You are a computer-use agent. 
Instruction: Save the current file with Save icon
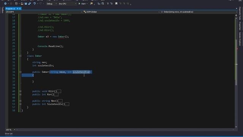click(26, 3)
